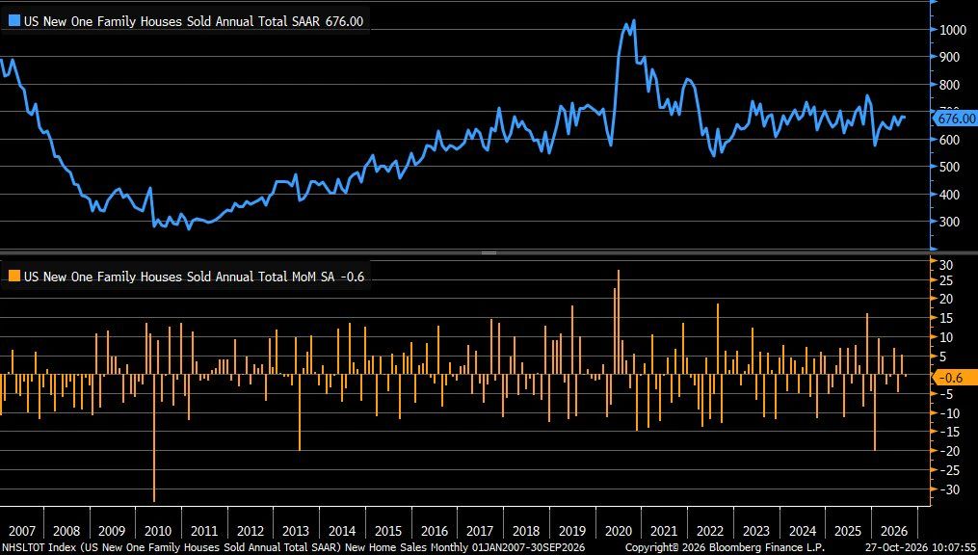Screen dimensions: 978x555
Task: Pick the 2025 year label
Action: click(x=848, y=531)
